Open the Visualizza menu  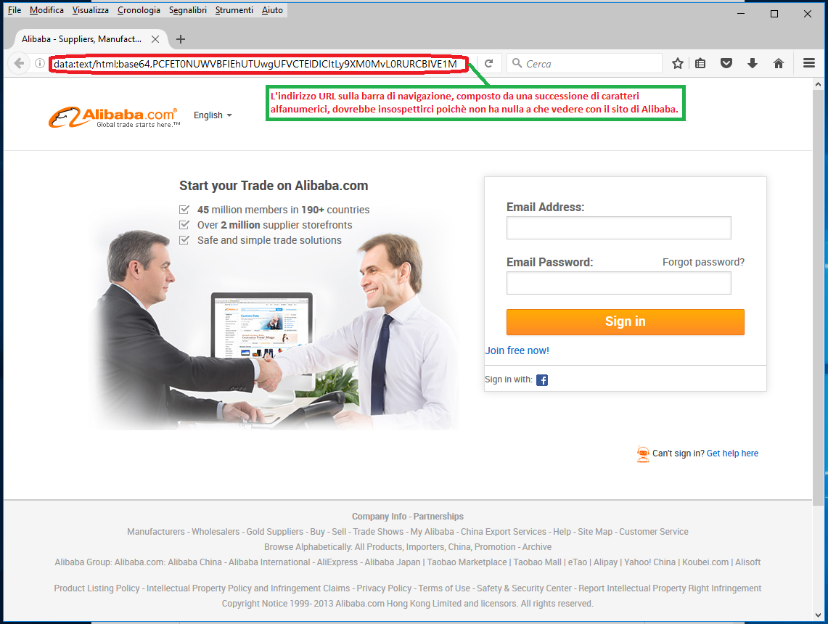[x=90, y=10]
